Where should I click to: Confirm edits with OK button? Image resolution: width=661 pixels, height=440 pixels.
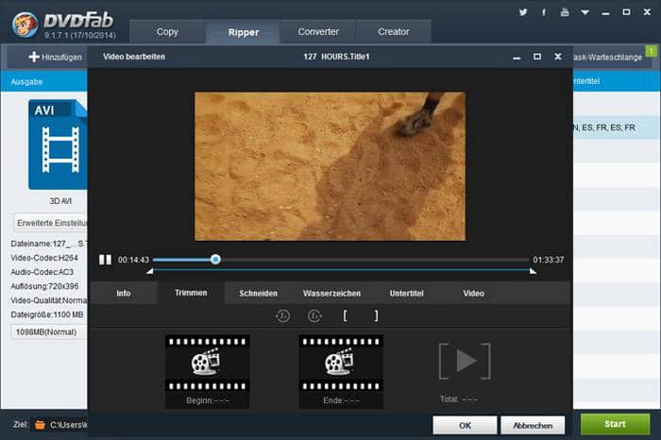coord(465,425)
